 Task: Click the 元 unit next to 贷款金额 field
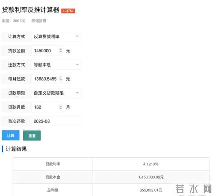[68, 51]
